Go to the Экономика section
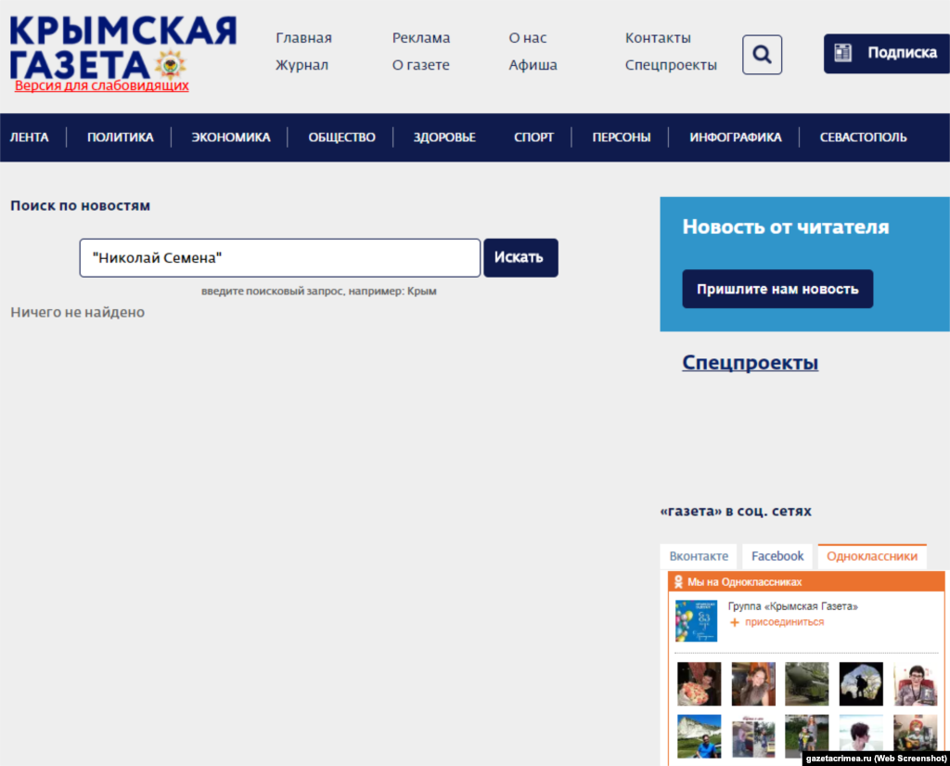Viewport: 950px width, 766px height. point(231,137)
